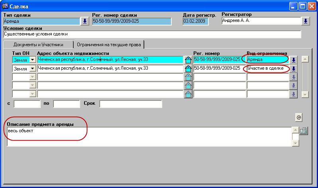The image size is (318, 188).
Task: Click scroll up arrow of restrictions table
Action: (x=305, y=59)
